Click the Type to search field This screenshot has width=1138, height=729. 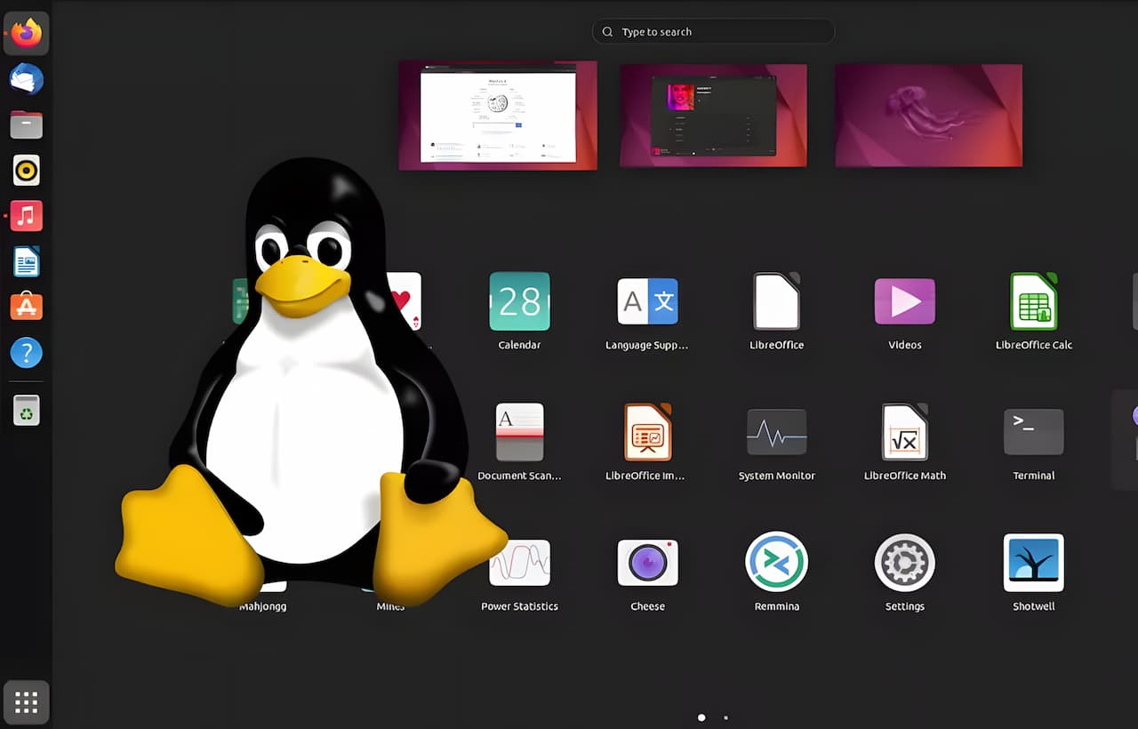pyautogui.click(x=713, y=32)
